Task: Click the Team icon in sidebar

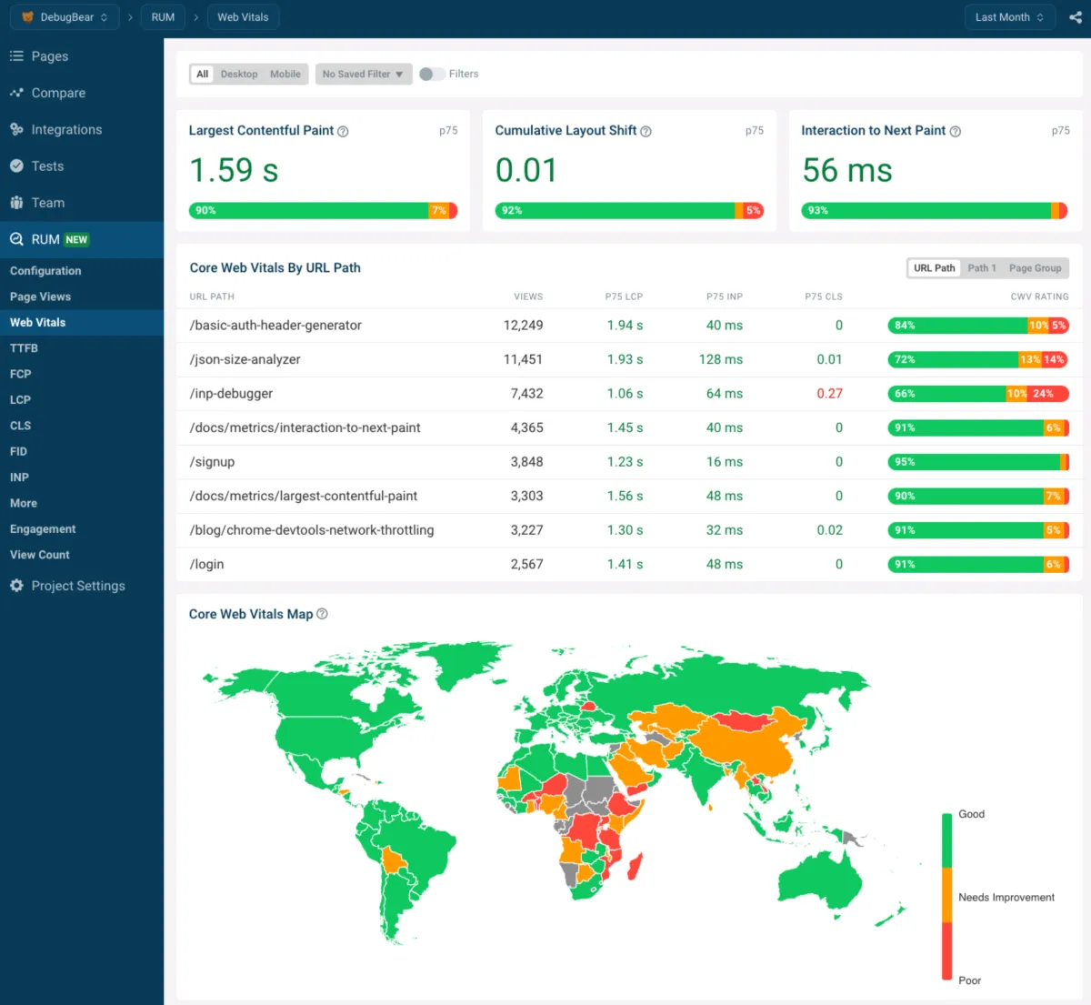Action: (x=16, y=203)
